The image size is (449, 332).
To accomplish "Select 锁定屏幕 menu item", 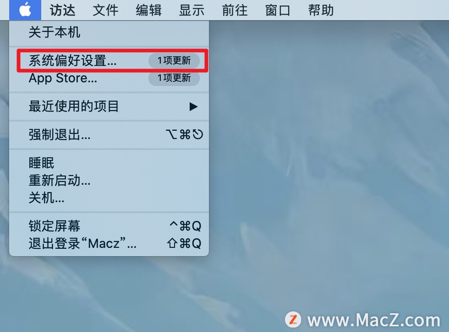I will pos(109,226).
